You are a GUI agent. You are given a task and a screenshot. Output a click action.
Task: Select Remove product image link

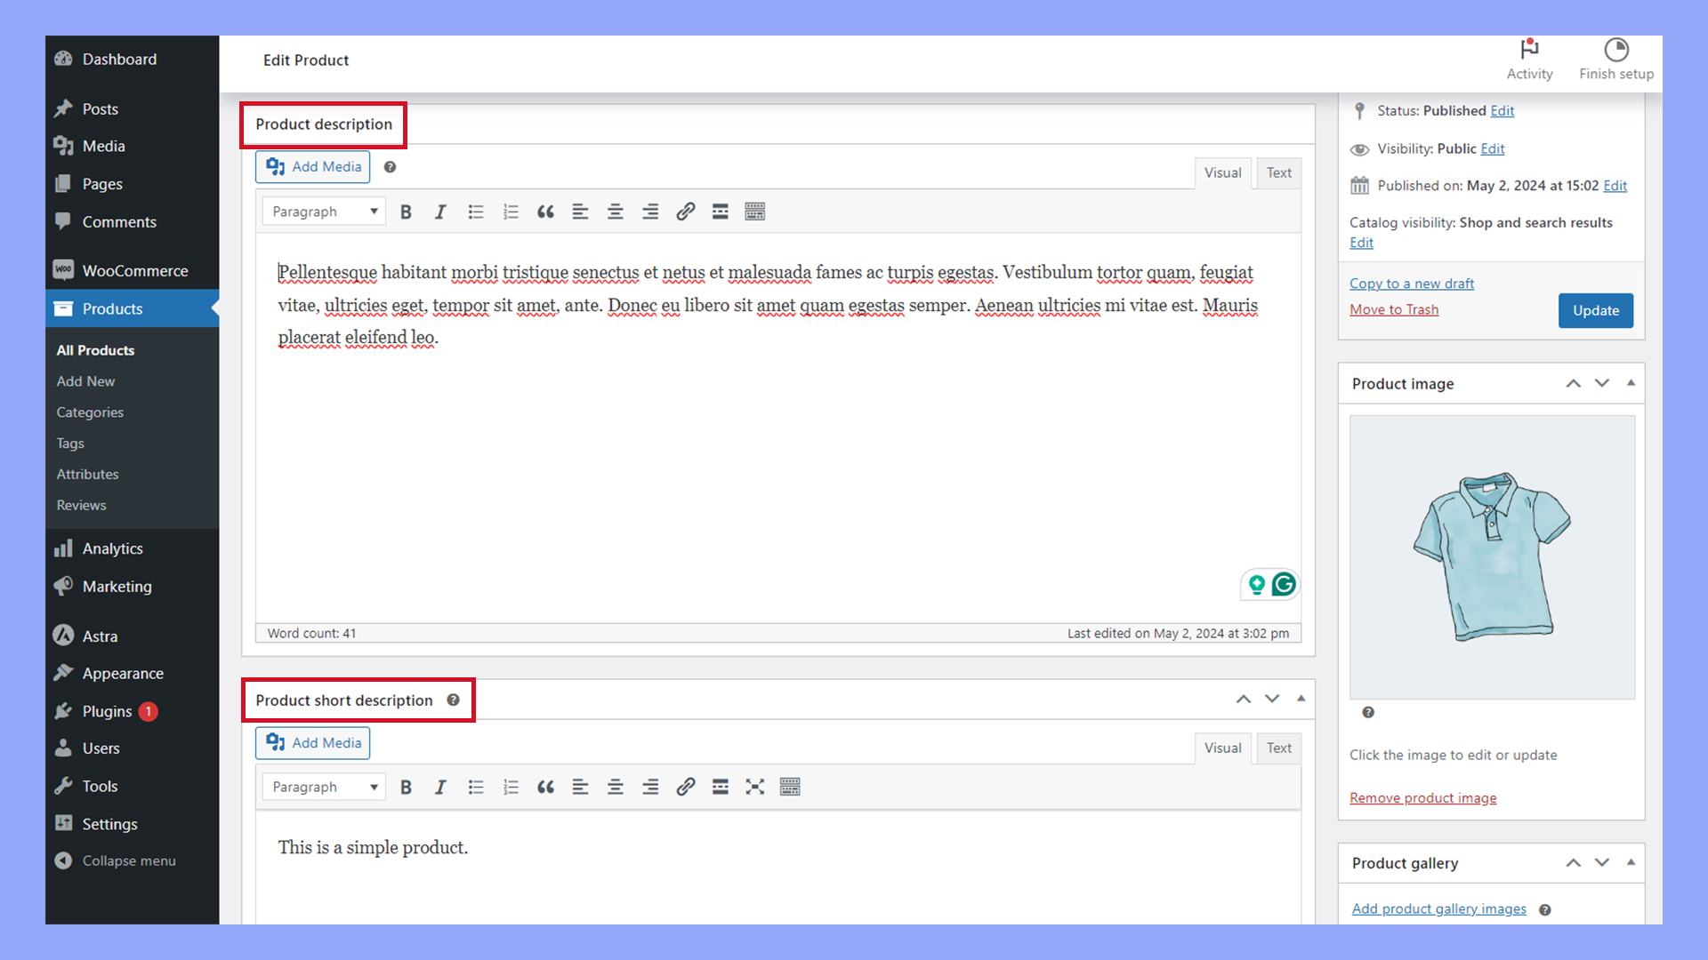1422,797
